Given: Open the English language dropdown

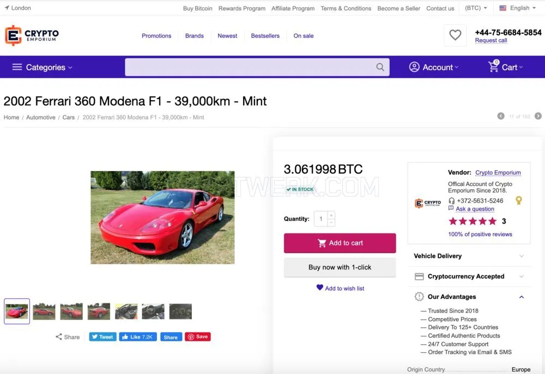Looking at the screenshot, I should (x=517, y=8).
